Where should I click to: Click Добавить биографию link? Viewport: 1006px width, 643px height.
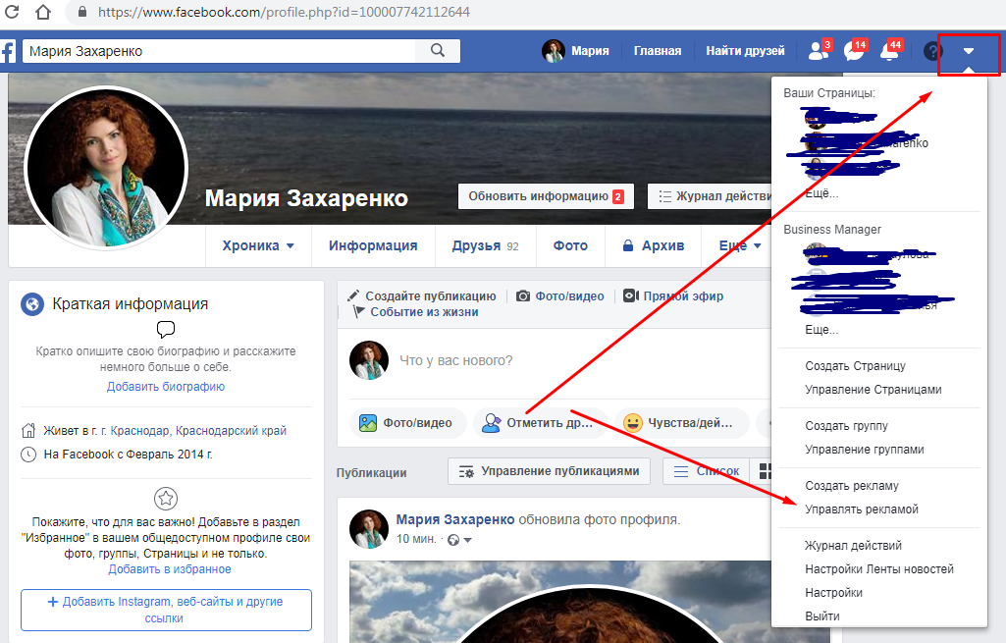click(x=166, y=387)
